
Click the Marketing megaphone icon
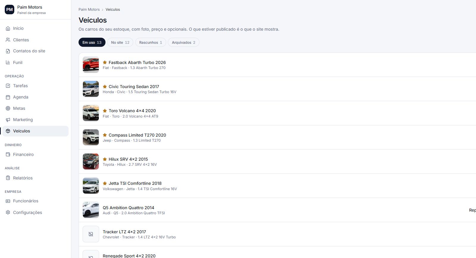click(x=8, y=120)
